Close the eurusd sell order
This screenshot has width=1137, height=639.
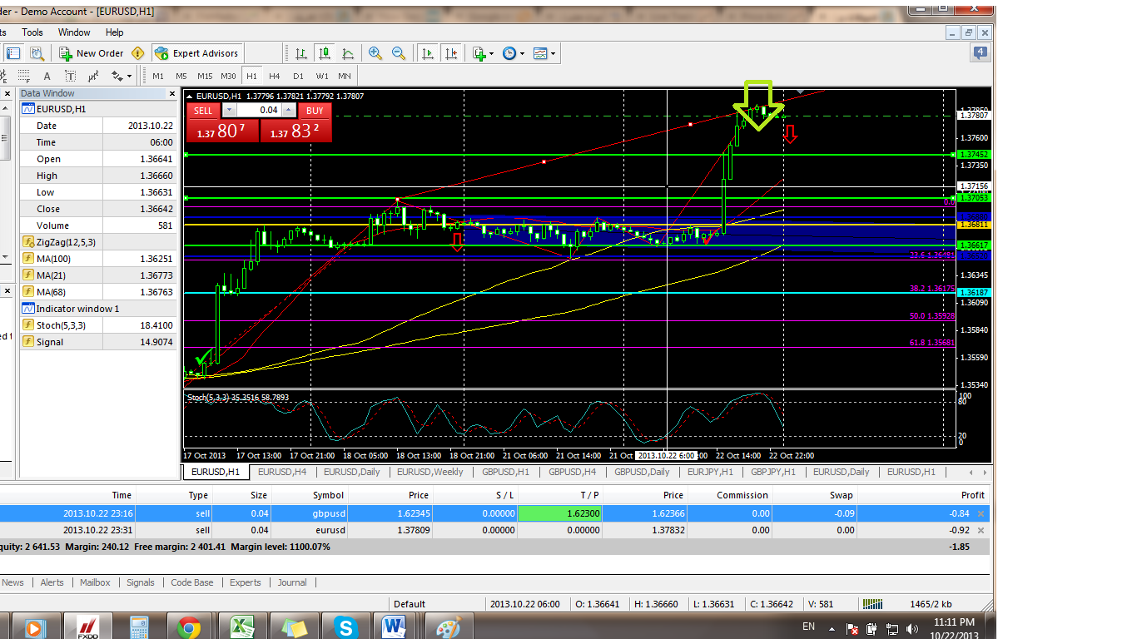pyautogui.click(x=981, y=530)
